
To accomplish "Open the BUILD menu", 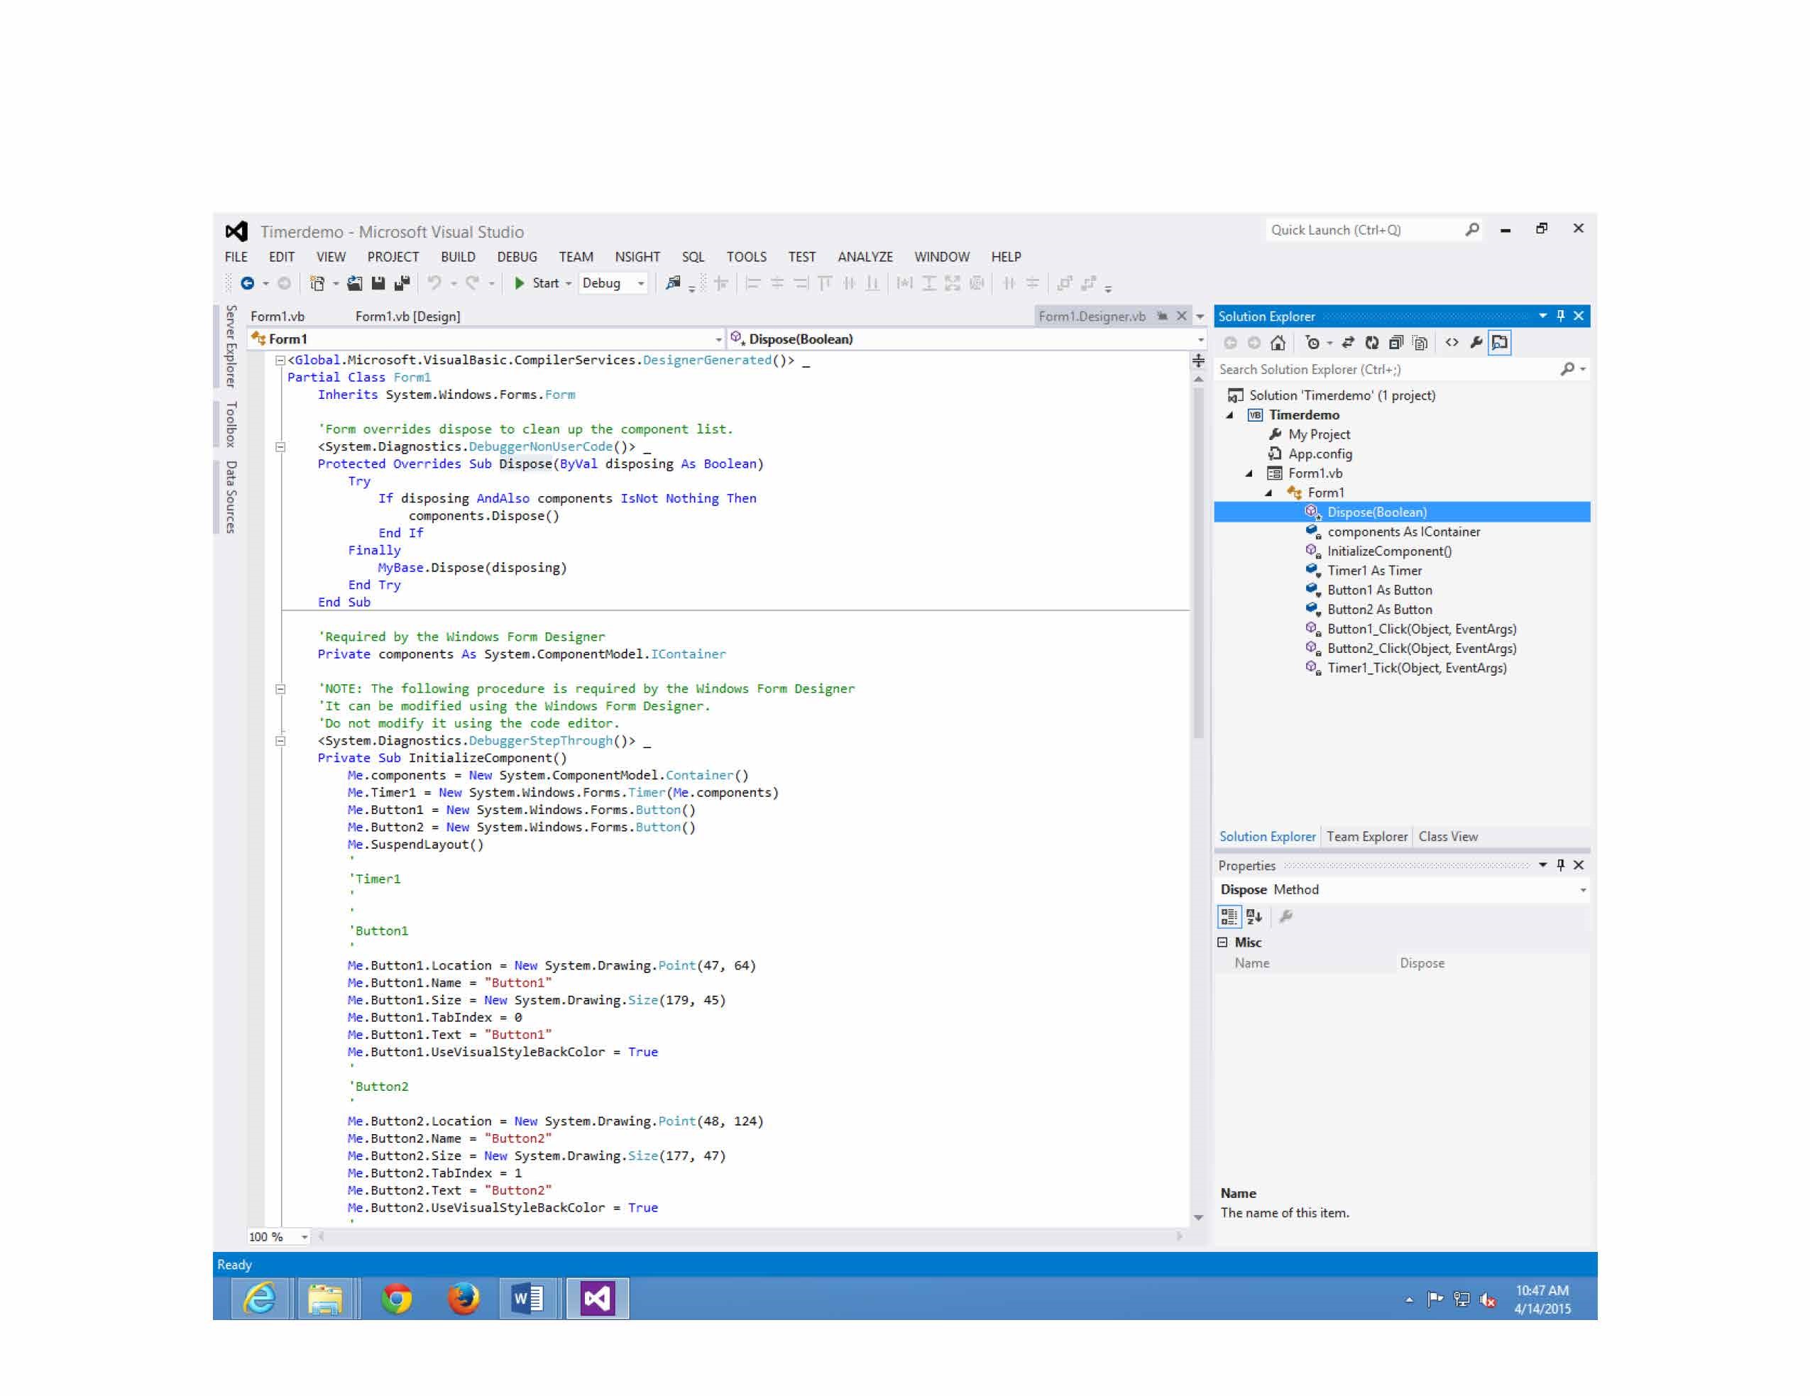I will (x=458, y=257).
